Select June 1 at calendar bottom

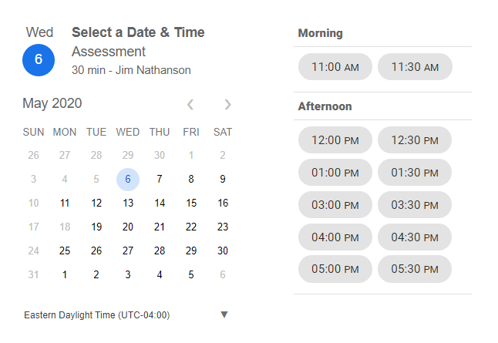(x=65, y=274)
